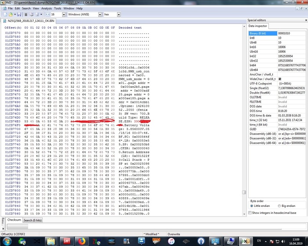The width and height of the screenshot is (308, 246).
Task: Open the Edit menu
Action: (x=17, y=8)
